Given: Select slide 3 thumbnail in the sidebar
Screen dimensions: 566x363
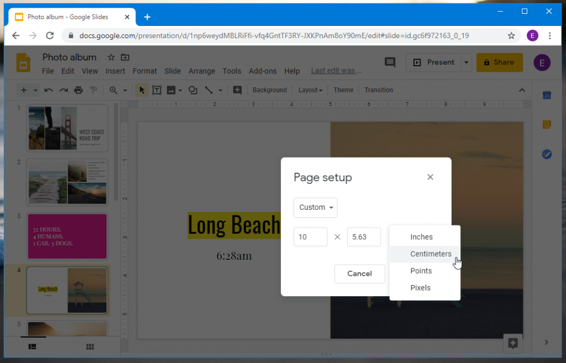Looking at the screenshot, I should click(67, 236).
